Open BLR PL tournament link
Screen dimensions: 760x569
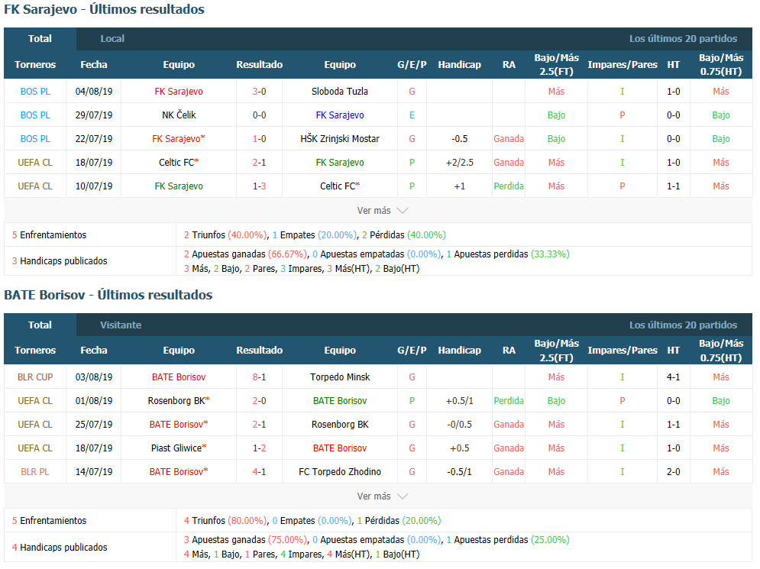coord(35,471)
